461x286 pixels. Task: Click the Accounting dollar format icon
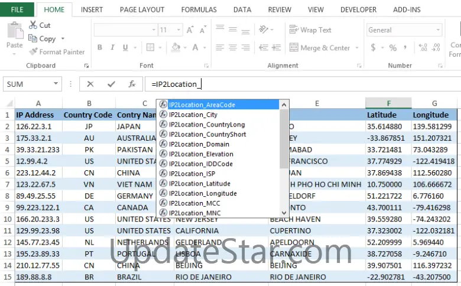coord(373,47)
